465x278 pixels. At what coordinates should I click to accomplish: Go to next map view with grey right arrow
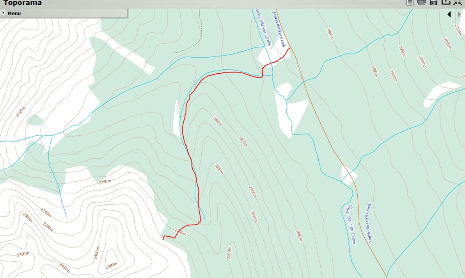tap(460, 14)
